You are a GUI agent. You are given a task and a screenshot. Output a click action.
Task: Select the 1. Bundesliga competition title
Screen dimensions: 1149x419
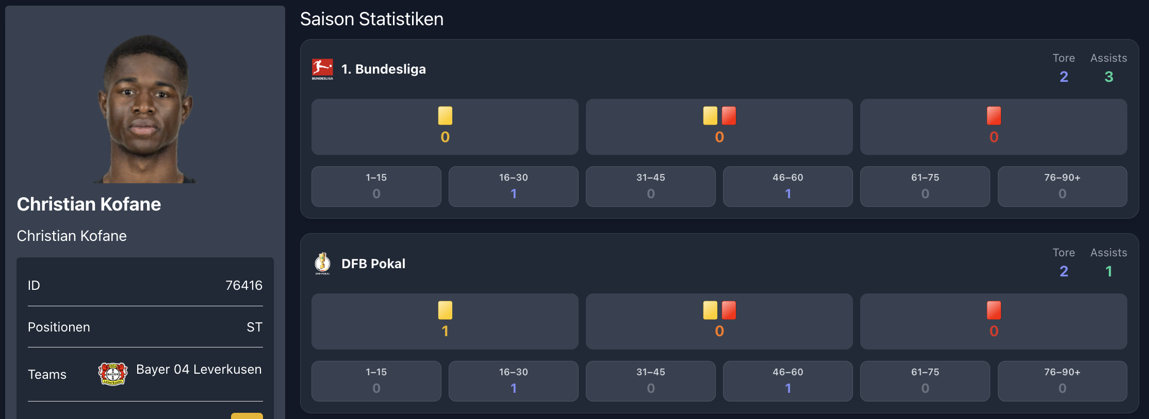click(x=384, y=69)
